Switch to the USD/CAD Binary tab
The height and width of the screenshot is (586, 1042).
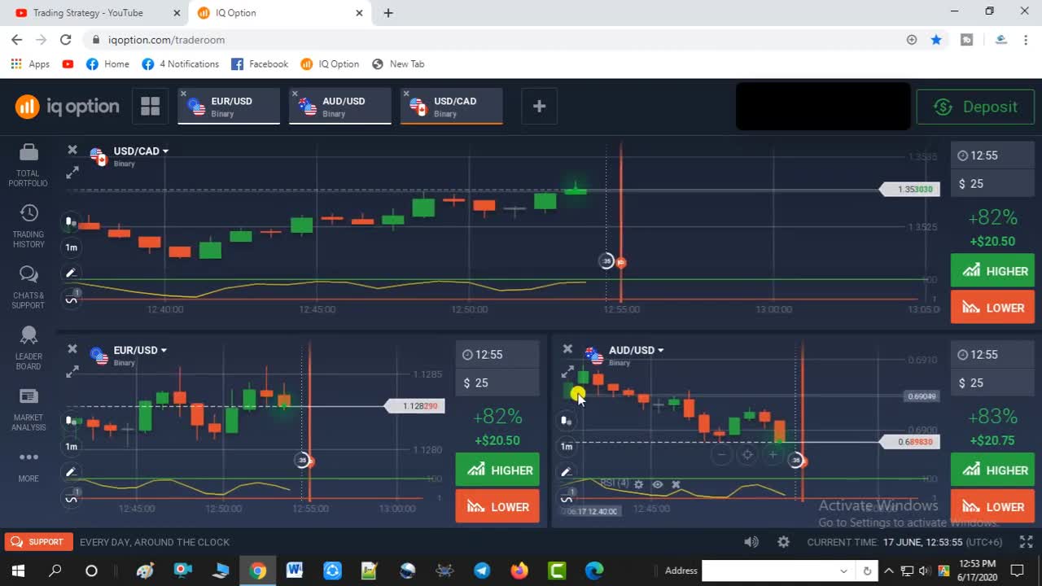(x=453, y=107)
